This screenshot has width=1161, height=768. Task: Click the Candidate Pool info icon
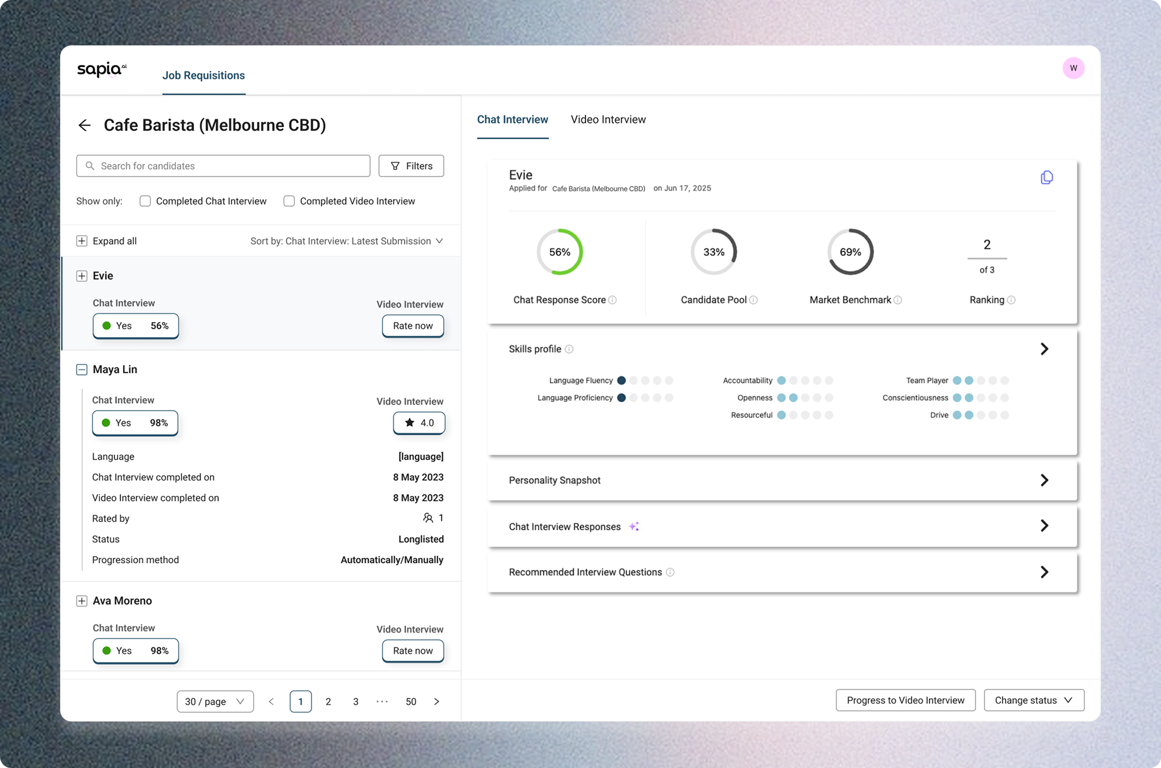coord(754,300)
